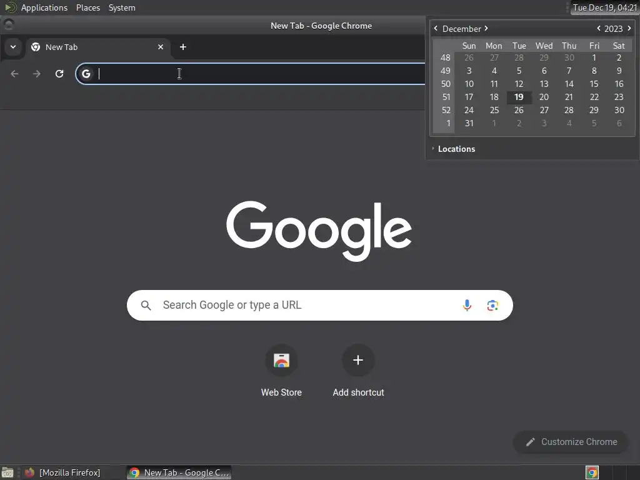Open the tab search dropdown arrow
This screenshot has width=640, height=480.
click(x=13, y=47)
